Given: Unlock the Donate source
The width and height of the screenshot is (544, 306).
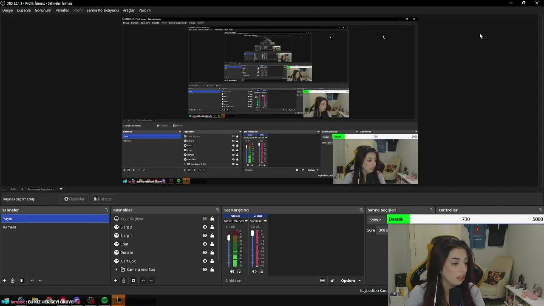Looking at the screenshot, I should pyautogui.click(x=212, y=252).
